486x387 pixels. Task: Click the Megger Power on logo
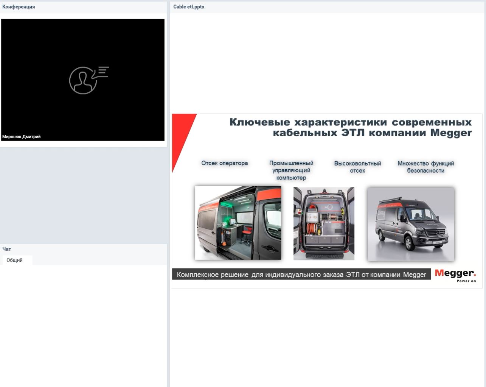tap(455, 275)
